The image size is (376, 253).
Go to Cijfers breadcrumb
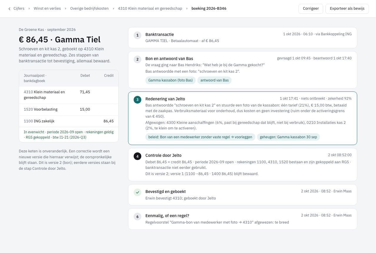click(19, 9)
